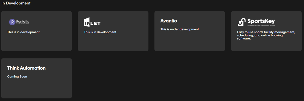Click the INLET logo icon
The width and height of the screenshot is (304, 101).
pos(92,22)
